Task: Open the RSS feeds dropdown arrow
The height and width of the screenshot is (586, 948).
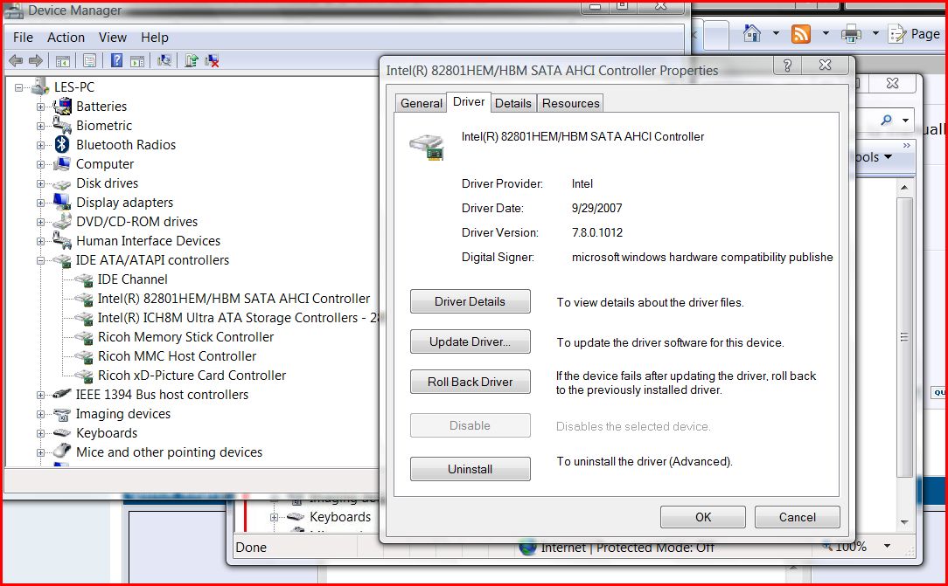Action: pos(826,34)
